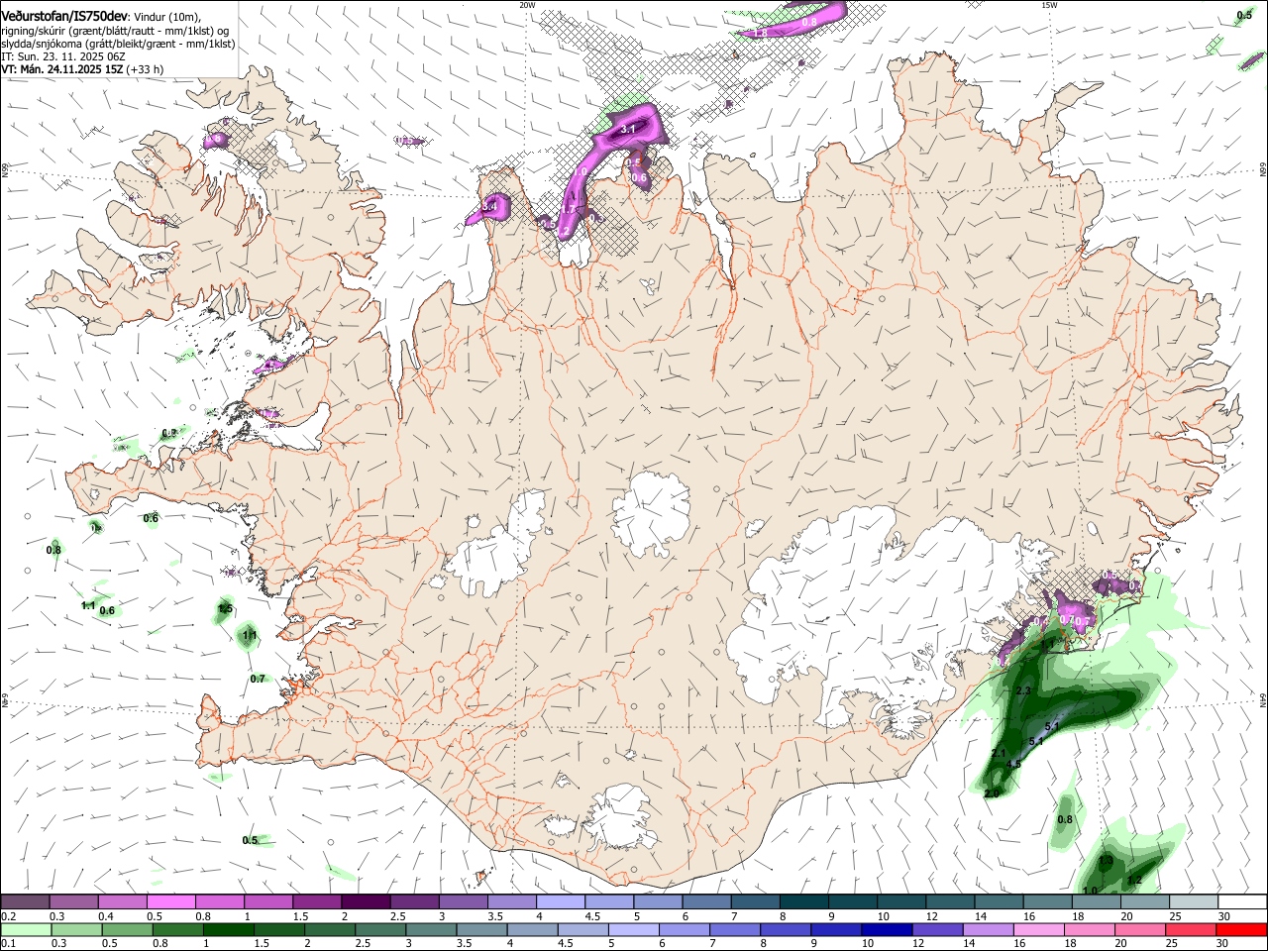Click the lavender swatch above 4 in the upper legend row
1268x951 pixels.
(559, 901)
